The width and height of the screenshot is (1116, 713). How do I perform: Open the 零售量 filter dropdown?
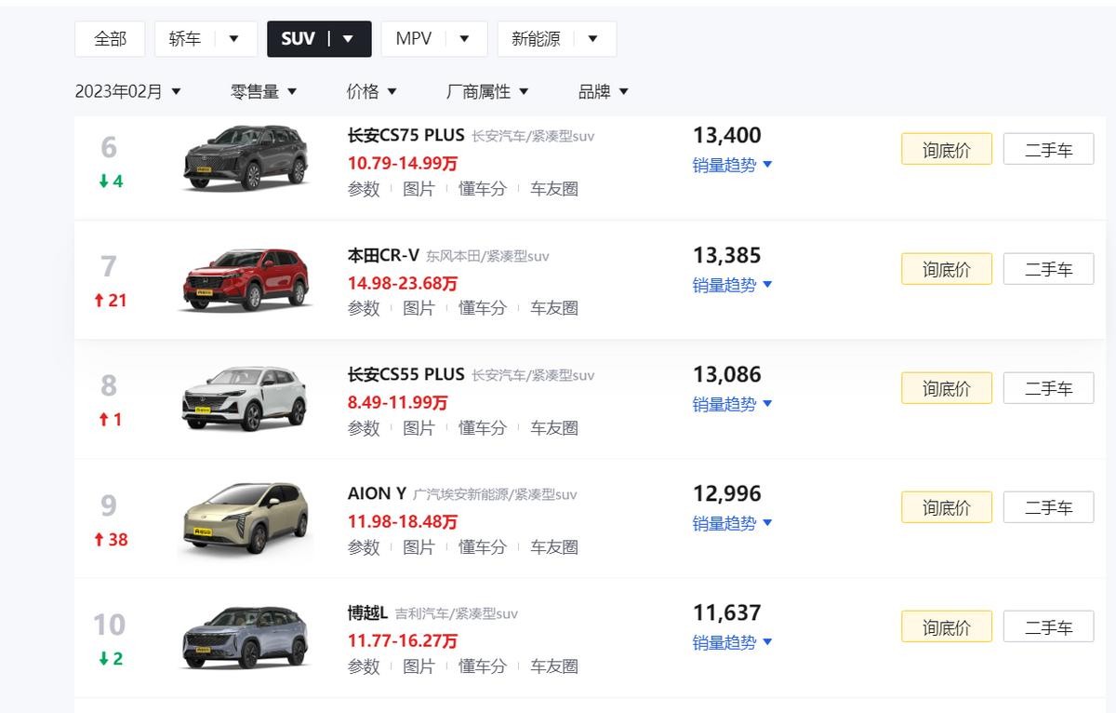(263, 91)
